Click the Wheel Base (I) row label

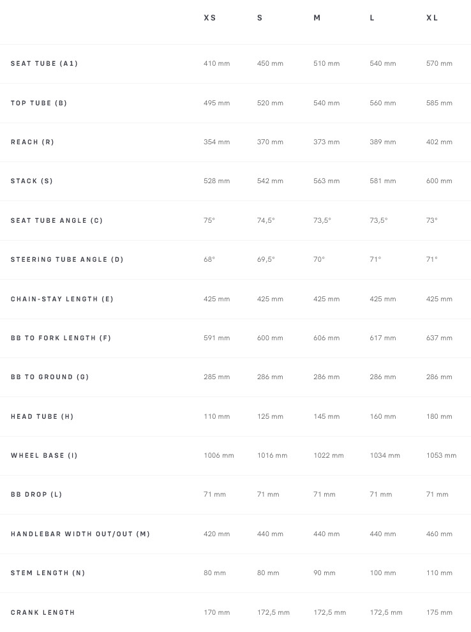pos(45,456)
